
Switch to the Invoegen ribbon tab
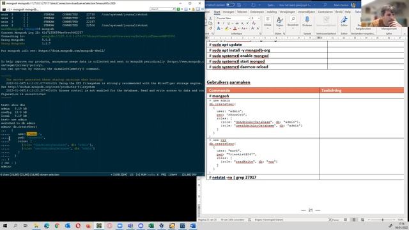pos(229,11)
